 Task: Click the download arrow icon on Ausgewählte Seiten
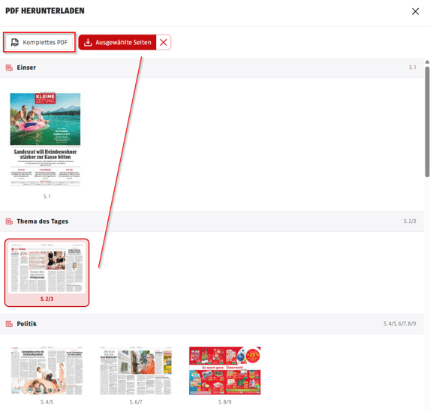[88, 42]
